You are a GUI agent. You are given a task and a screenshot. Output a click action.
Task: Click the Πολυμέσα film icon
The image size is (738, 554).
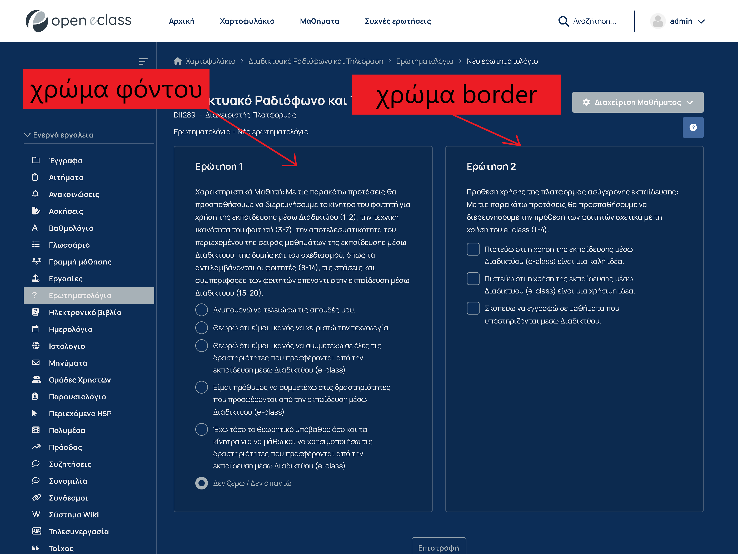(x=36, y=430)
